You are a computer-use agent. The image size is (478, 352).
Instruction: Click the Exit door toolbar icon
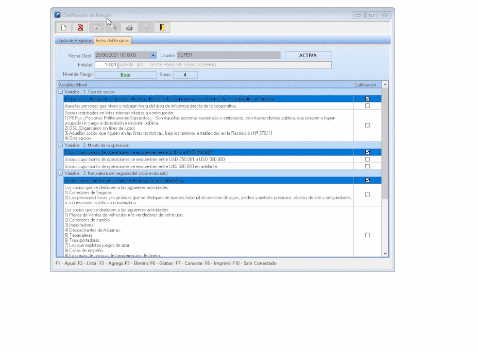click(x=162, y=28)
